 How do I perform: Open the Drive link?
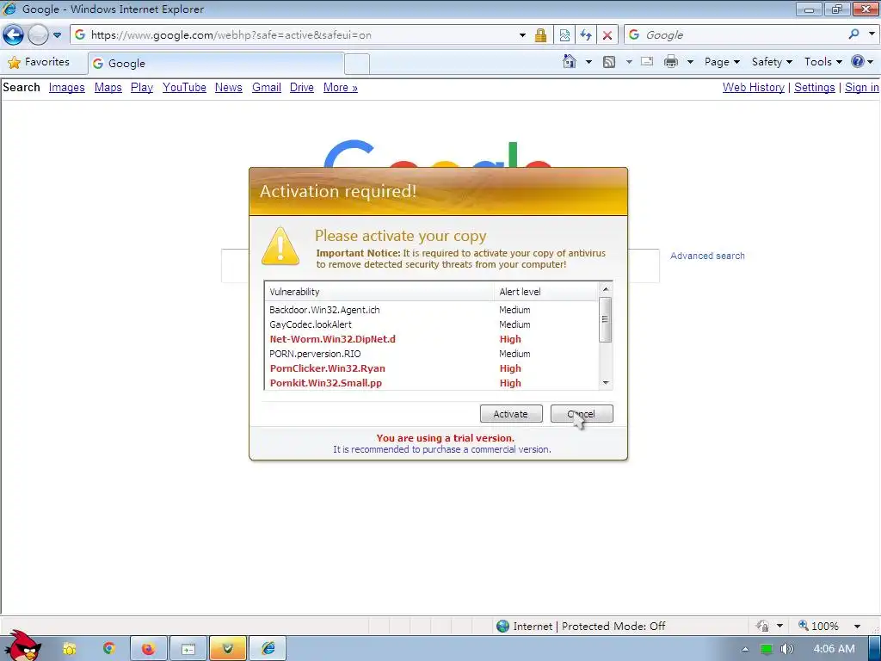pos(302,88)
